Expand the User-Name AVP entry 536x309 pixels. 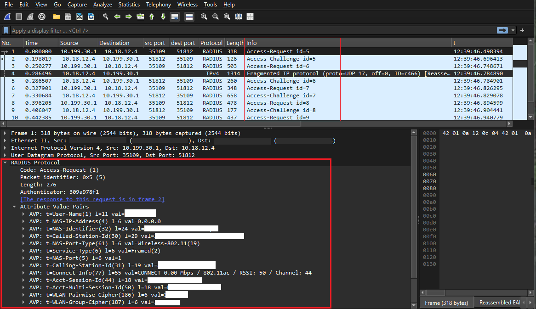point(24,213)
